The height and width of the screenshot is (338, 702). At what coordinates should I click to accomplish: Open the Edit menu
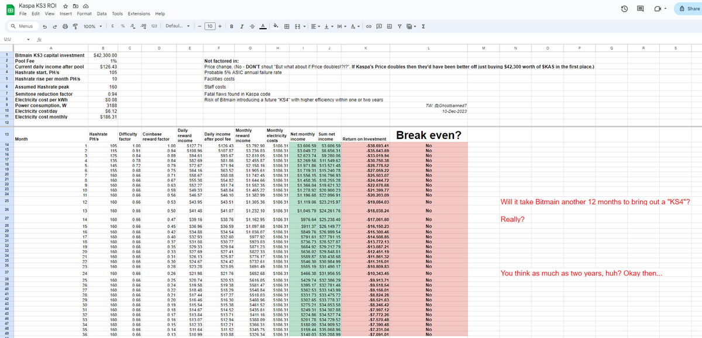tap(36, 13)
